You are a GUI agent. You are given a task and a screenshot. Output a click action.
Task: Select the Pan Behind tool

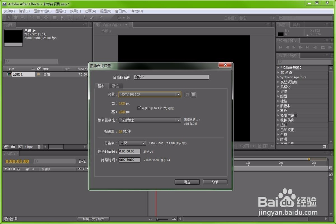click(x=46, y=17)
